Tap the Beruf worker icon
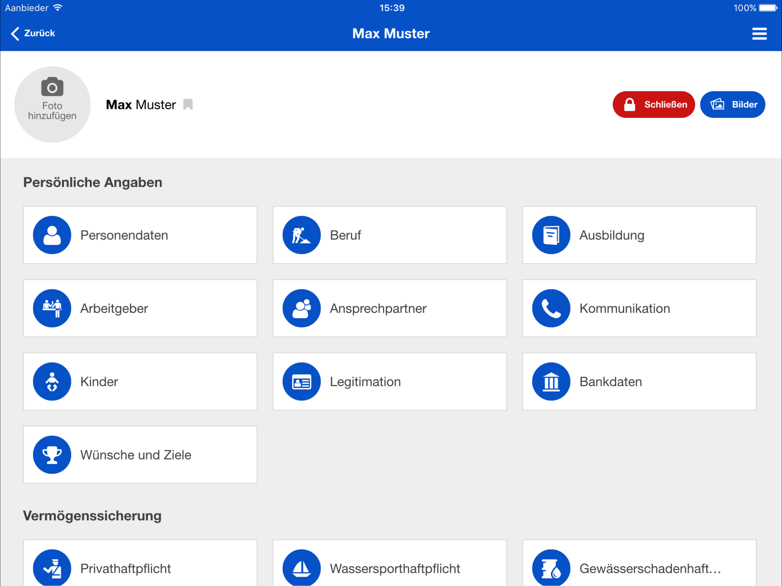The image size is (782, 586). tap(301, 235)
